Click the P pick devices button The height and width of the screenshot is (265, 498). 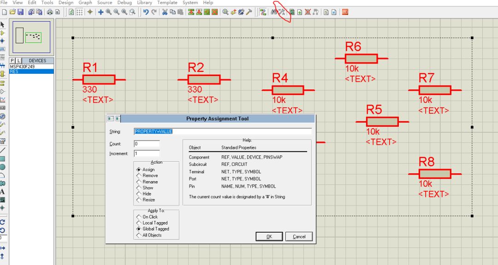(x=12, y=60)
